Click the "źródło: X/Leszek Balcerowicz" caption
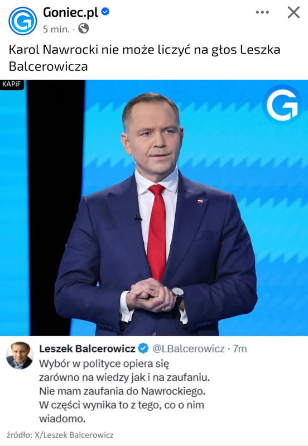308x446 pixels. [60, 435]
